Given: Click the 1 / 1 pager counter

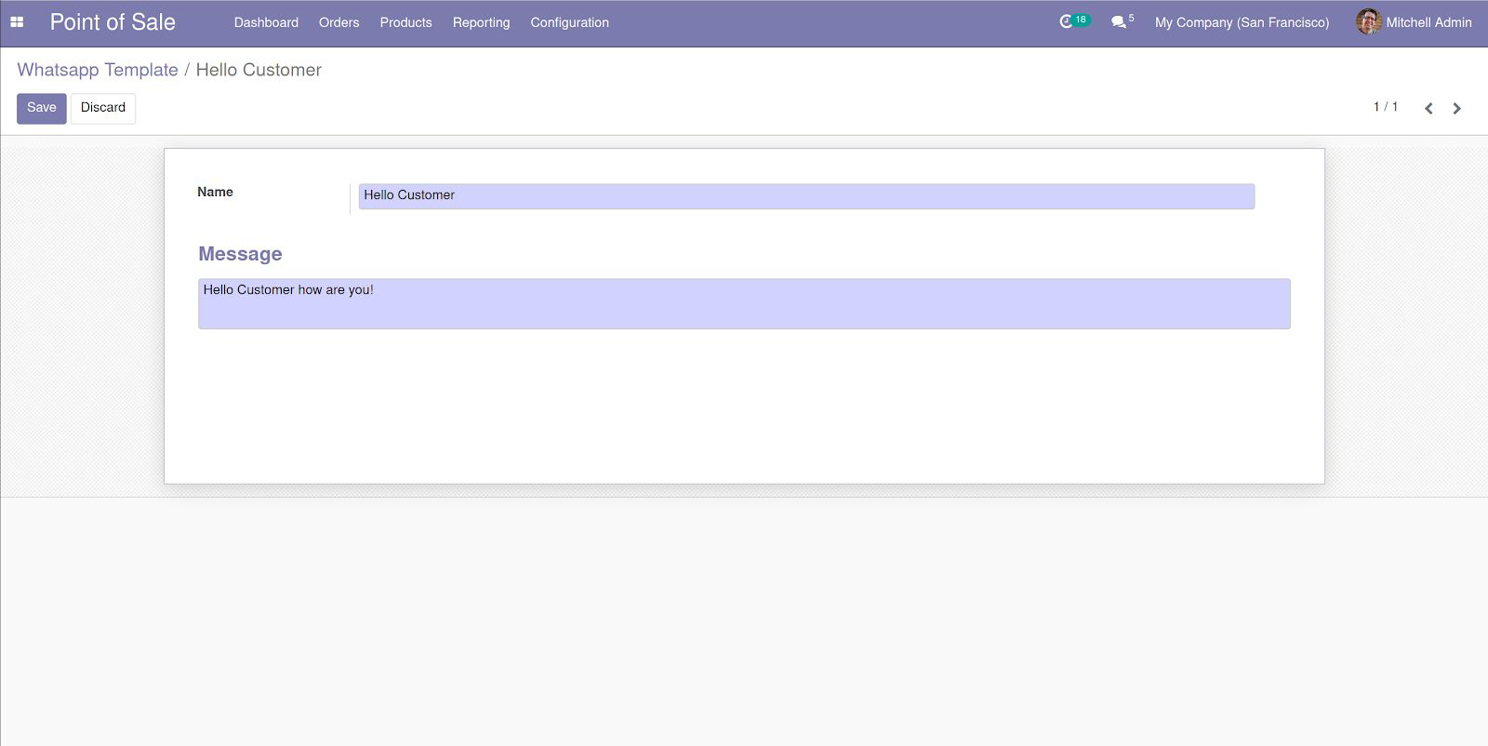Looking at the screenshot, I should (1386, 107).
